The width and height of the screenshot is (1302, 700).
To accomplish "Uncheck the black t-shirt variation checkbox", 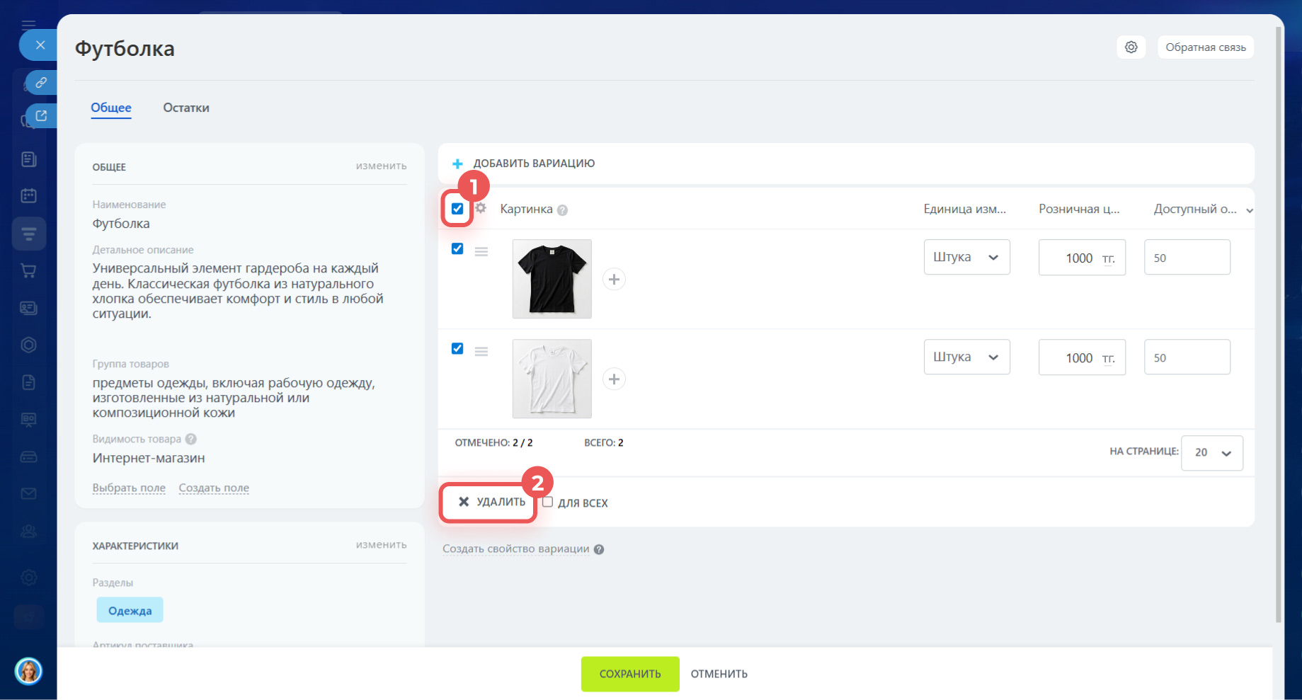I will tap(457, 249).
